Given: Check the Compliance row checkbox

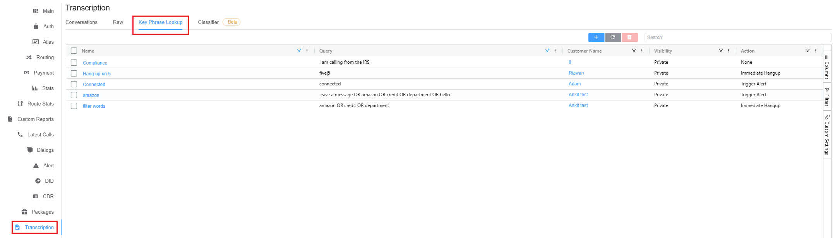Looking at the screenshot, I should tap(74, 63).
